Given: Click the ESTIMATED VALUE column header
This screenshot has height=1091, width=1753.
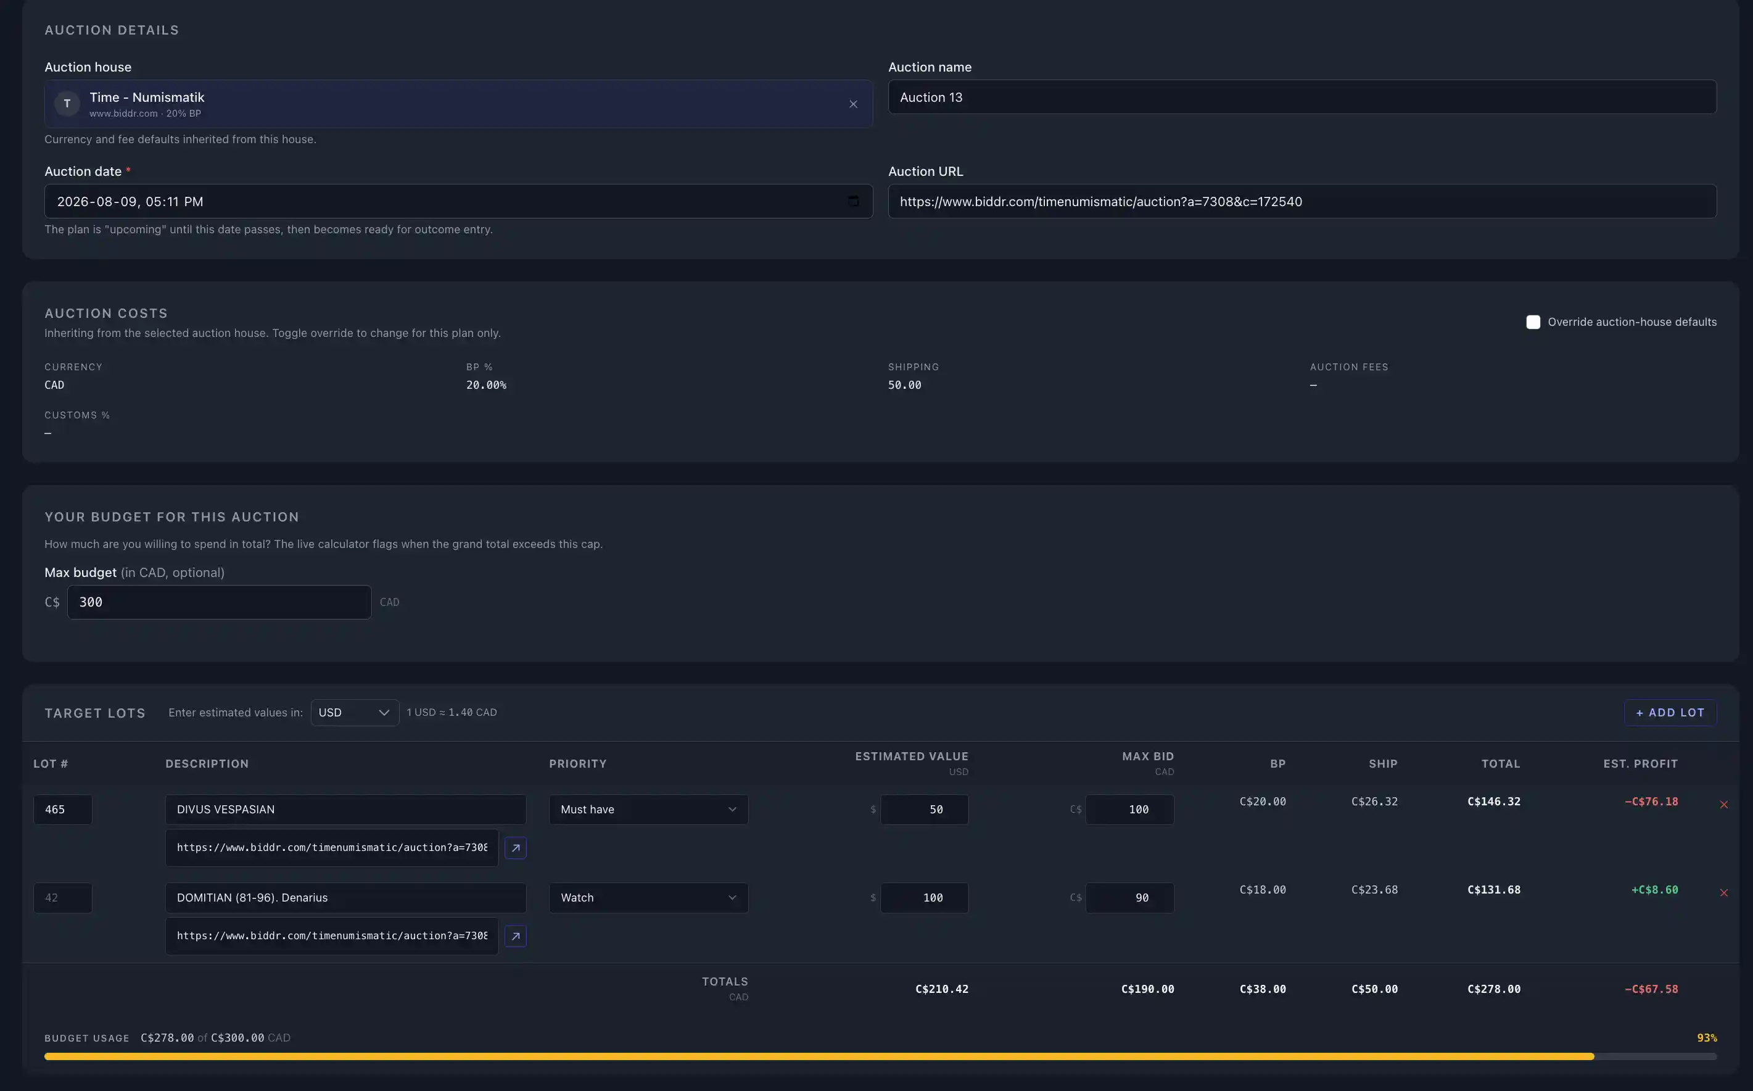Looking at the screenshot, I should [912, 756].
